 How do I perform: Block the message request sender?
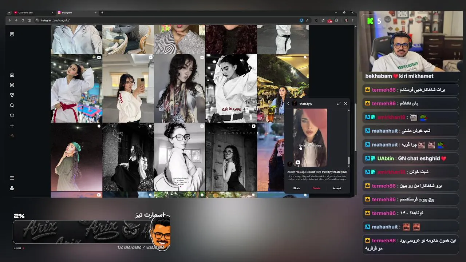pos(297,188)
